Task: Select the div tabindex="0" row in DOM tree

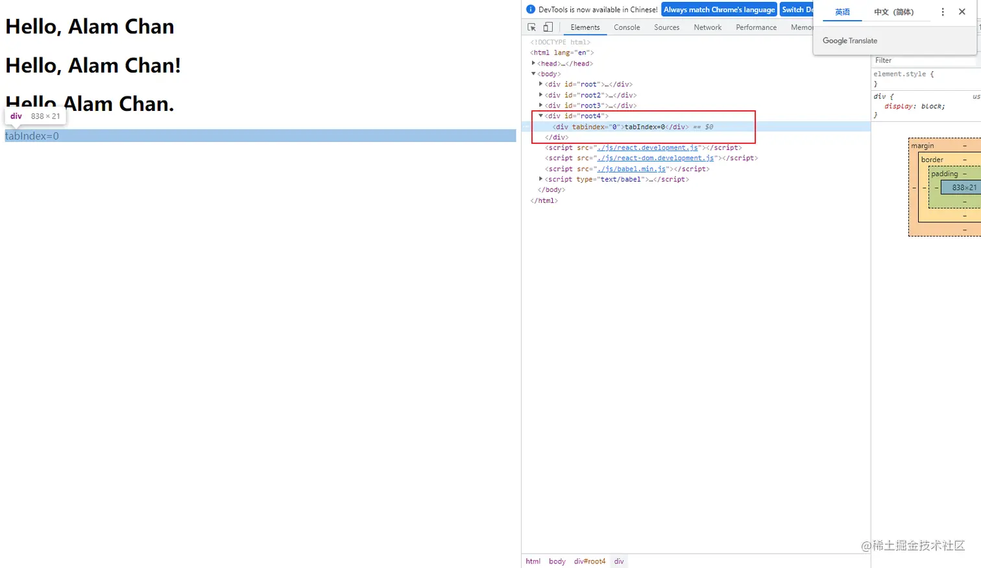Action: [696, 126]
